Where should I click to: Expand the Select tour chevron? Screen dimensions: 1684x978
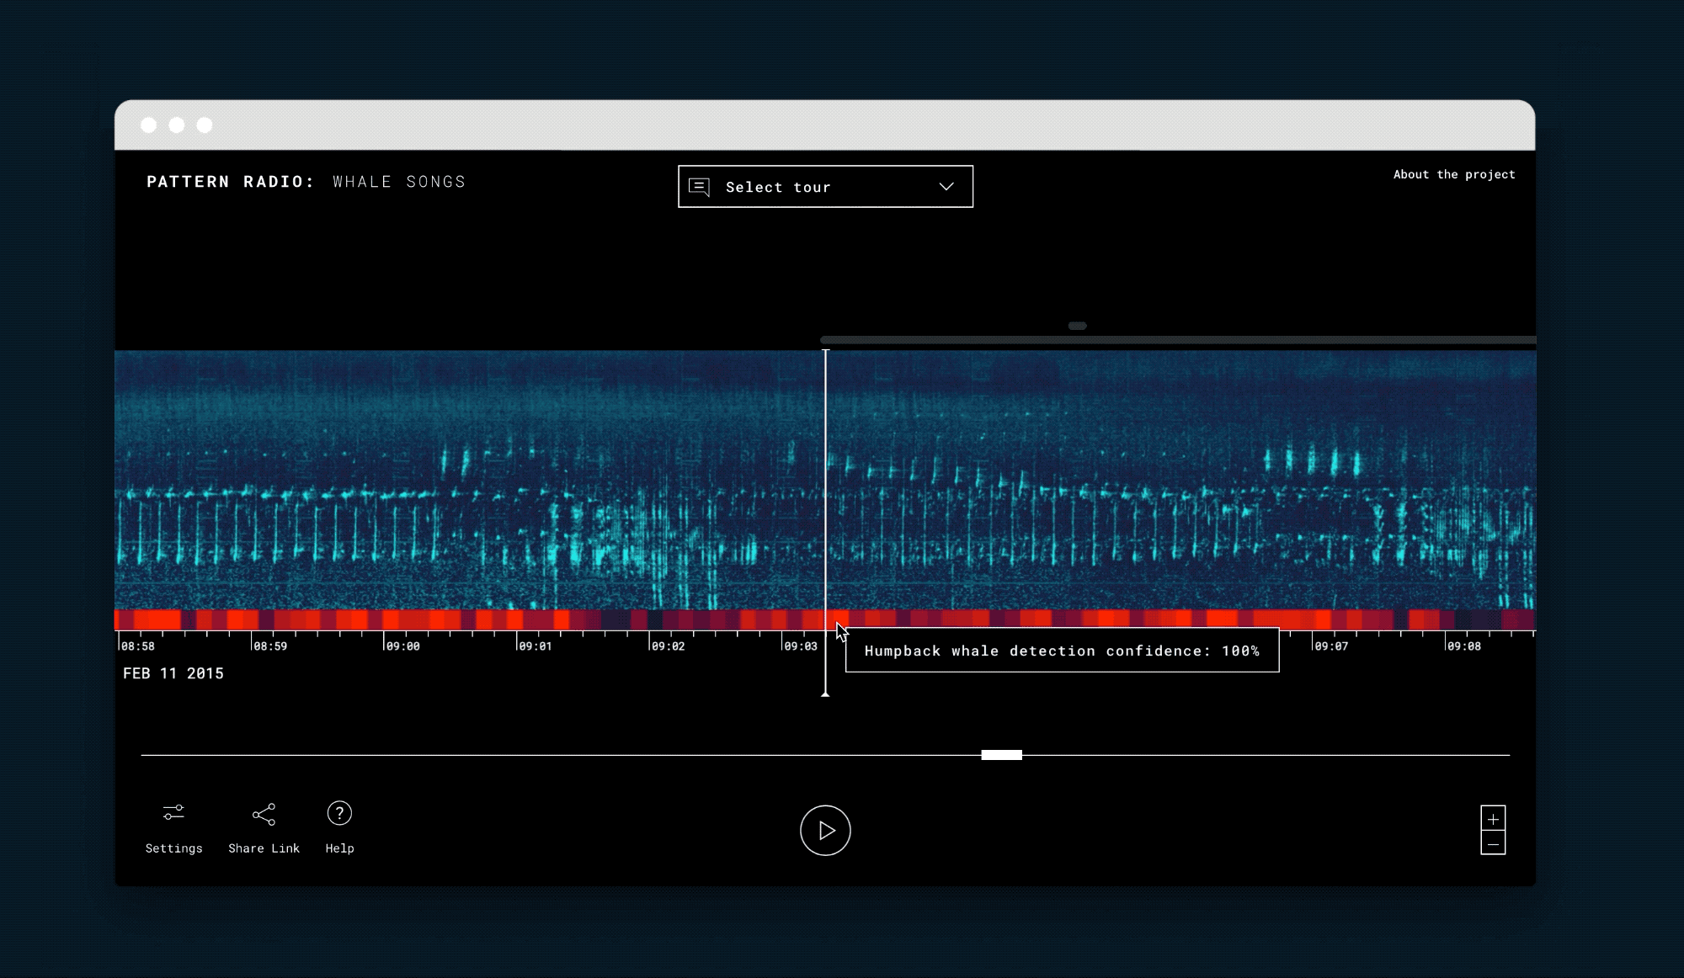(x=946, y=187)
